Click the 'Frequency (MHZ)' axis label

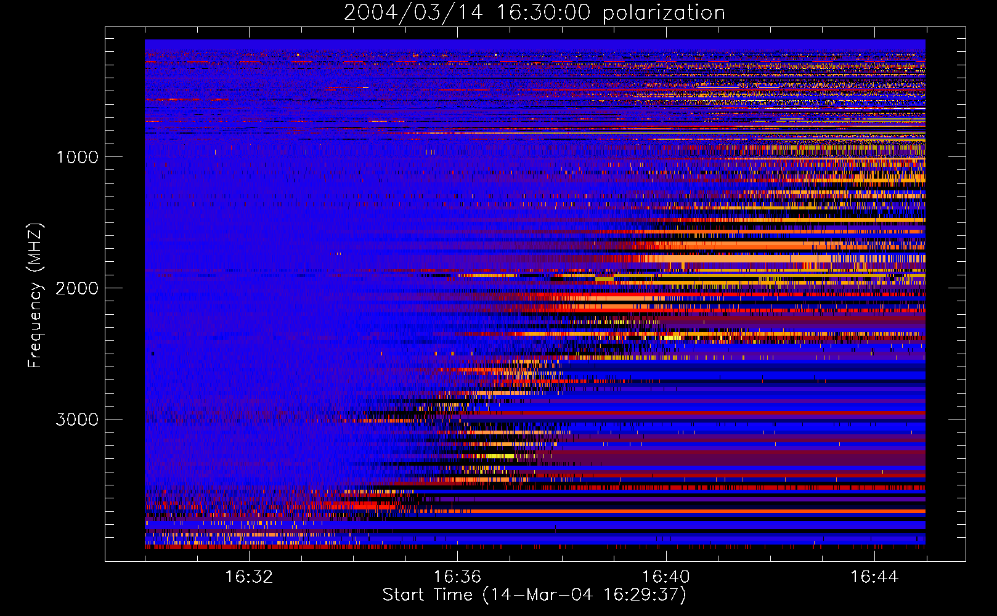tap(35, 296)
